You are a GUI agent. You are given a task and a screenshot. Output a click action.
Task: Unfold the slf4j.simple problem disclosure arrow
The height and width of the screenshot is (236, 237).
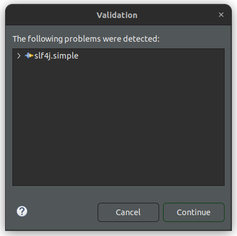[19, 56]
